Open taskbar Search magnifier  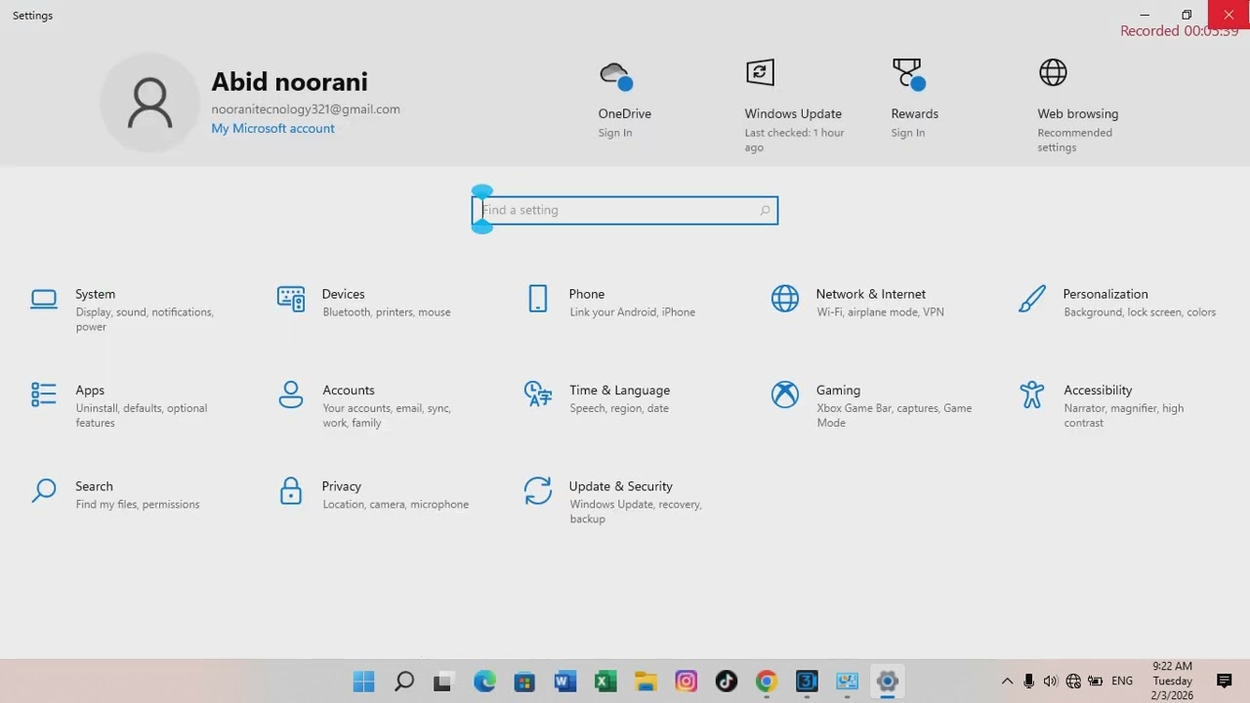click(404, 682)
